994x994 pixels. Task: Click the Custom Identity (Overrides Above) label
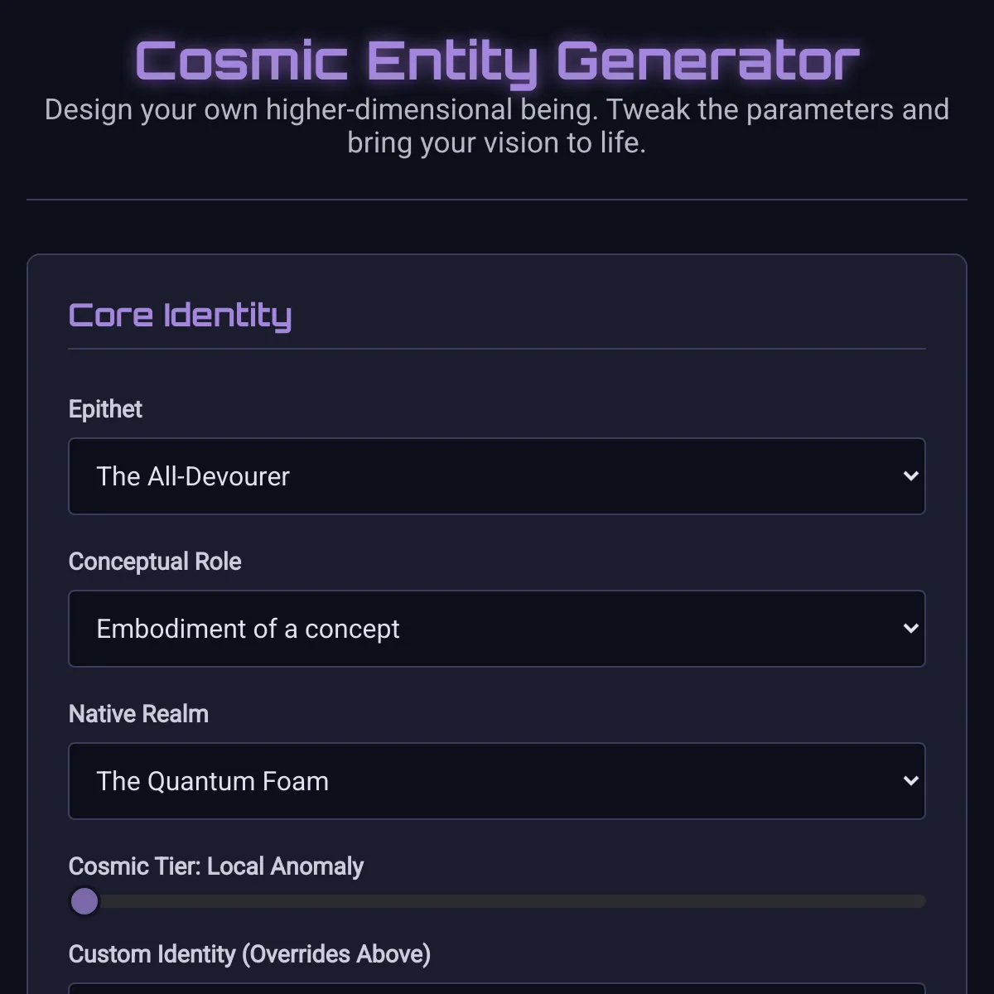click(249, 954)
